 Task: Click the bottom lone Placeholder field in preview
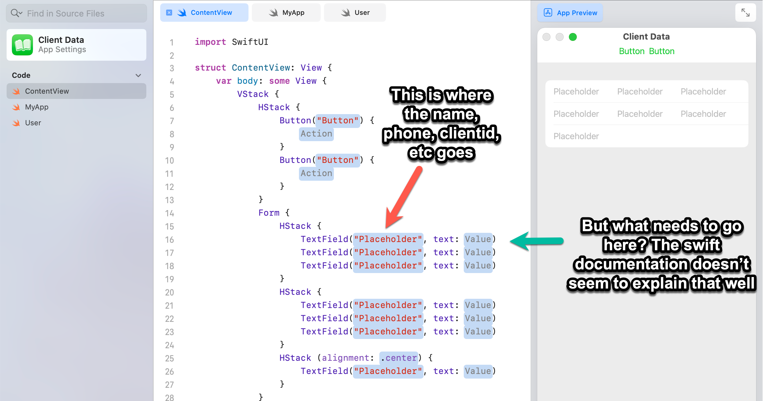pos(576,136)
